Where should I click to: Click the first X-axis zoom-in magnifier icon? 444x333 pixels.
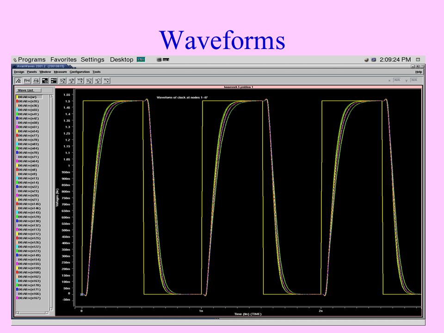[71, 80]
